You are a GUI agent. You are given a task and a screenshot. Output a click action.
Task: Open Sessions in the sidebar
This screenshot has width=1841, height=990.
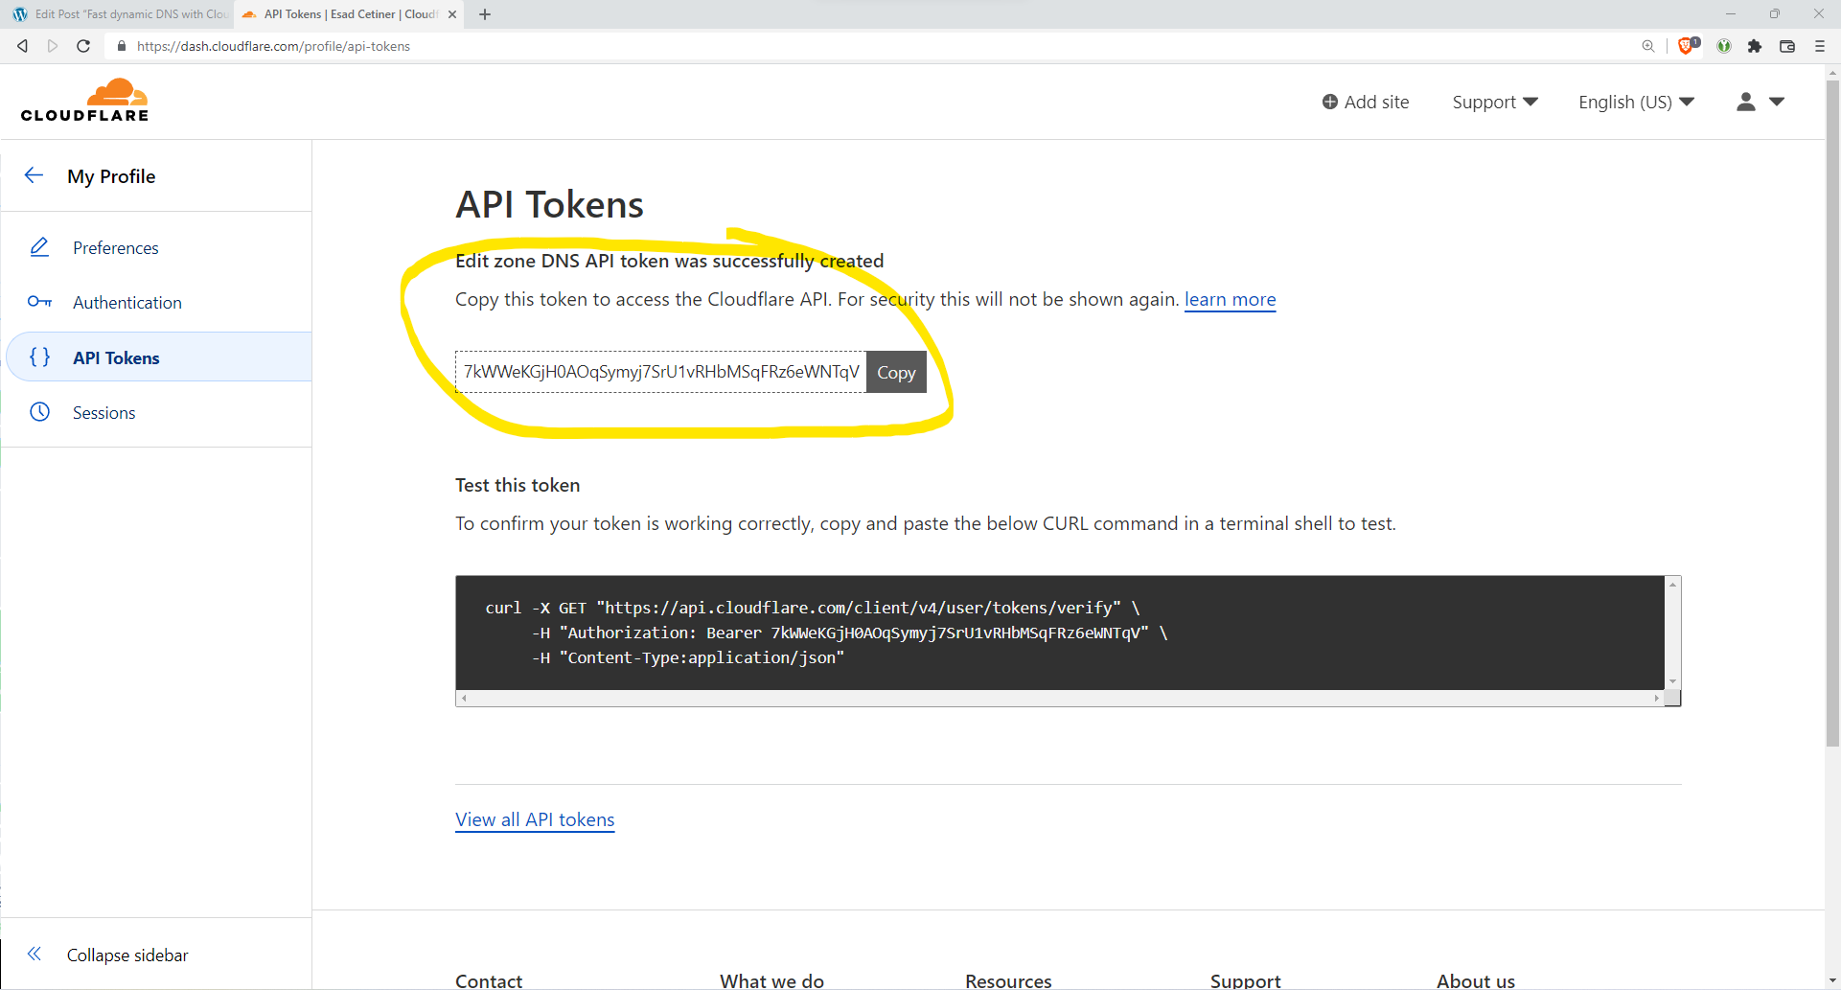[104, 413]
